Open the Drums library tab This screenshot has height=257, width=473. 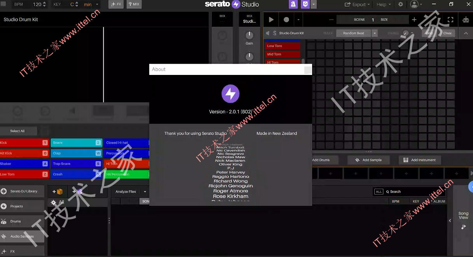point(22,221)
